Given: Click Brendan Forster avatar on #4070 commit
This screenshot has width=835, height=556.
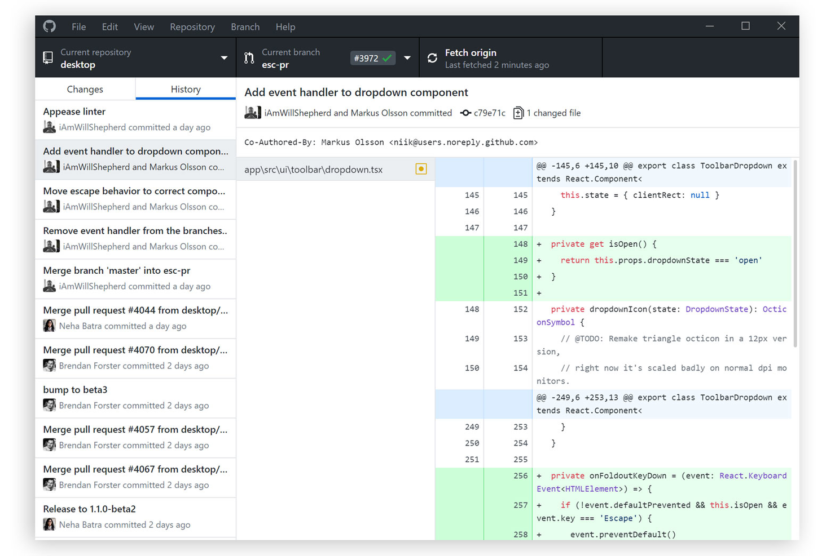Looking at the screenshot, I should pyautogui.click(x=49, y=366).
